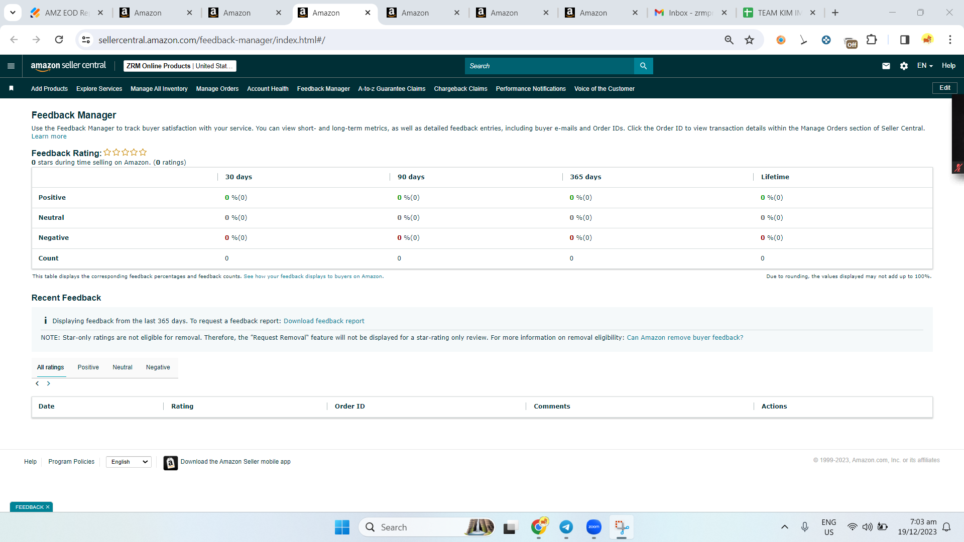Screen dimensions: 964x542
Task: Open a new browser tab
Action: tap(835, 13)
